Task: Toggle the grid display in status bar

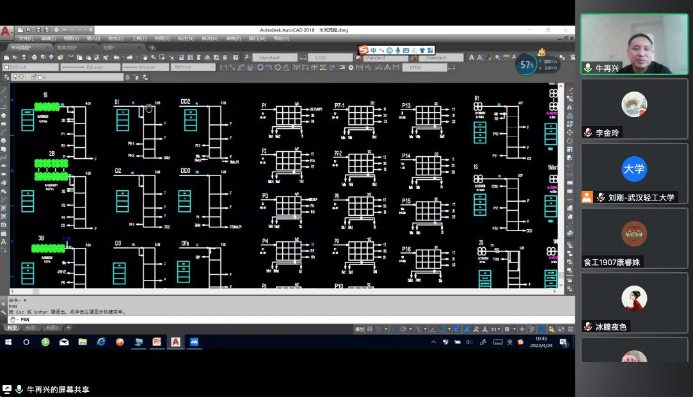Action: pyautogui.click(x=370, y=329)
